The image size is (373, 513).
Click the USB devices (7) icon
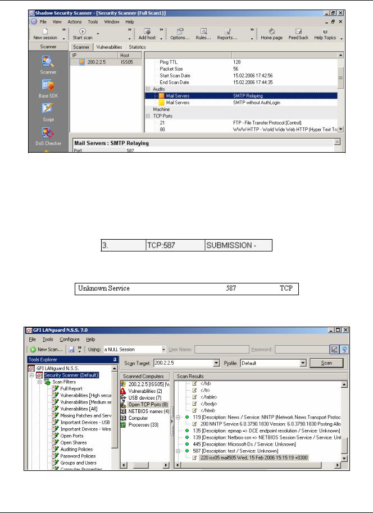click(x=123, y=398)
